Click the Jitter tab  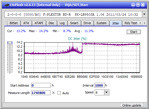point(116,23)
